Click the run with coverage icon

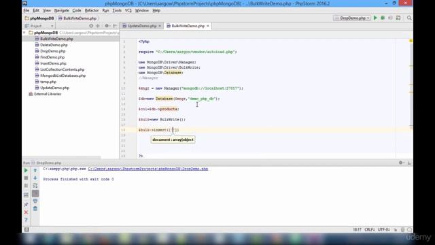pos(390,18)
